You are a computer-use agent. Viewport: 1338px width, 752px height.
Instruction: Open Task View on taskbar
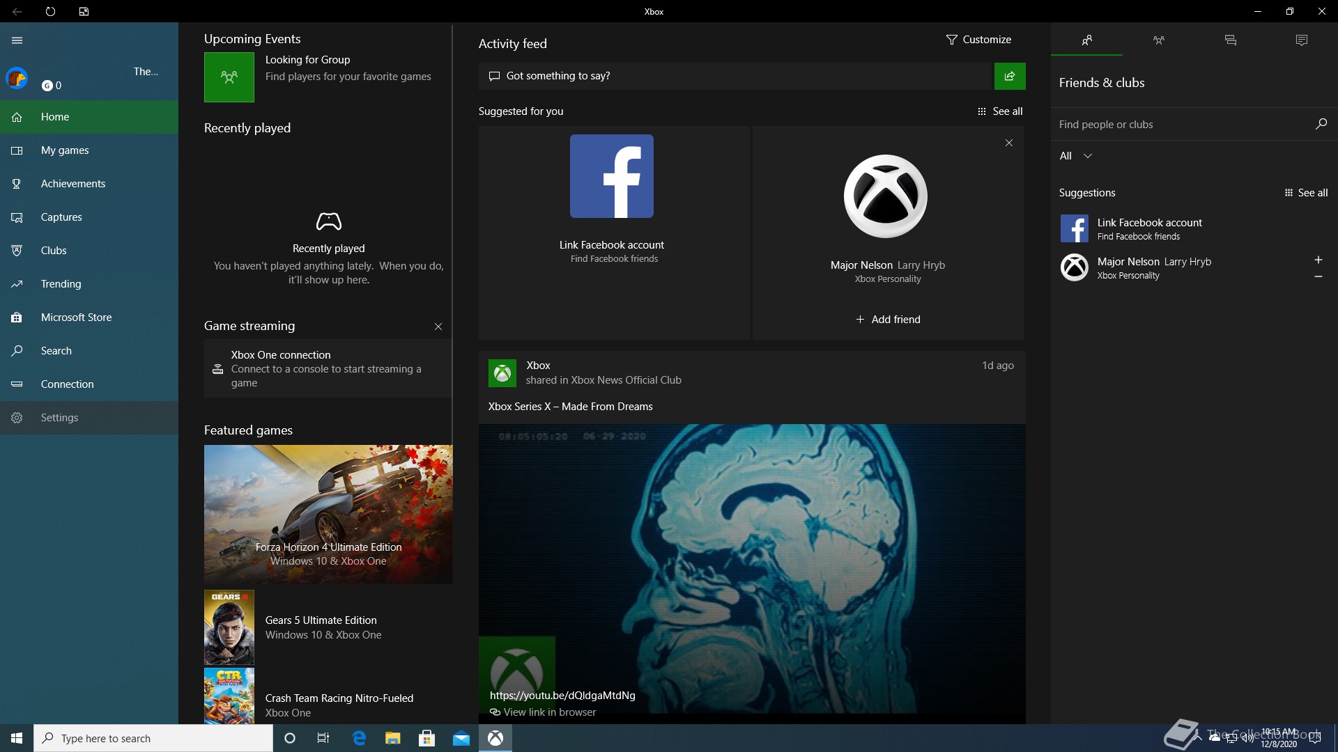[x=323, y=738]
